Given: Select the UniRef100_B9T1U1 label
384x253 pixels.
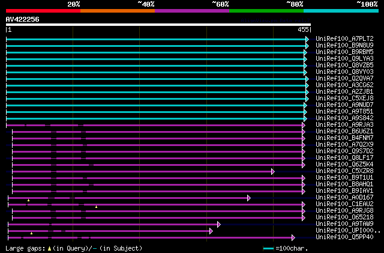Looking at the screenshot, I should pyautogui.click(x=344, y=178).
